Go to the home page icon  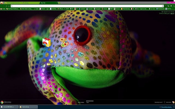coord(9,6)
